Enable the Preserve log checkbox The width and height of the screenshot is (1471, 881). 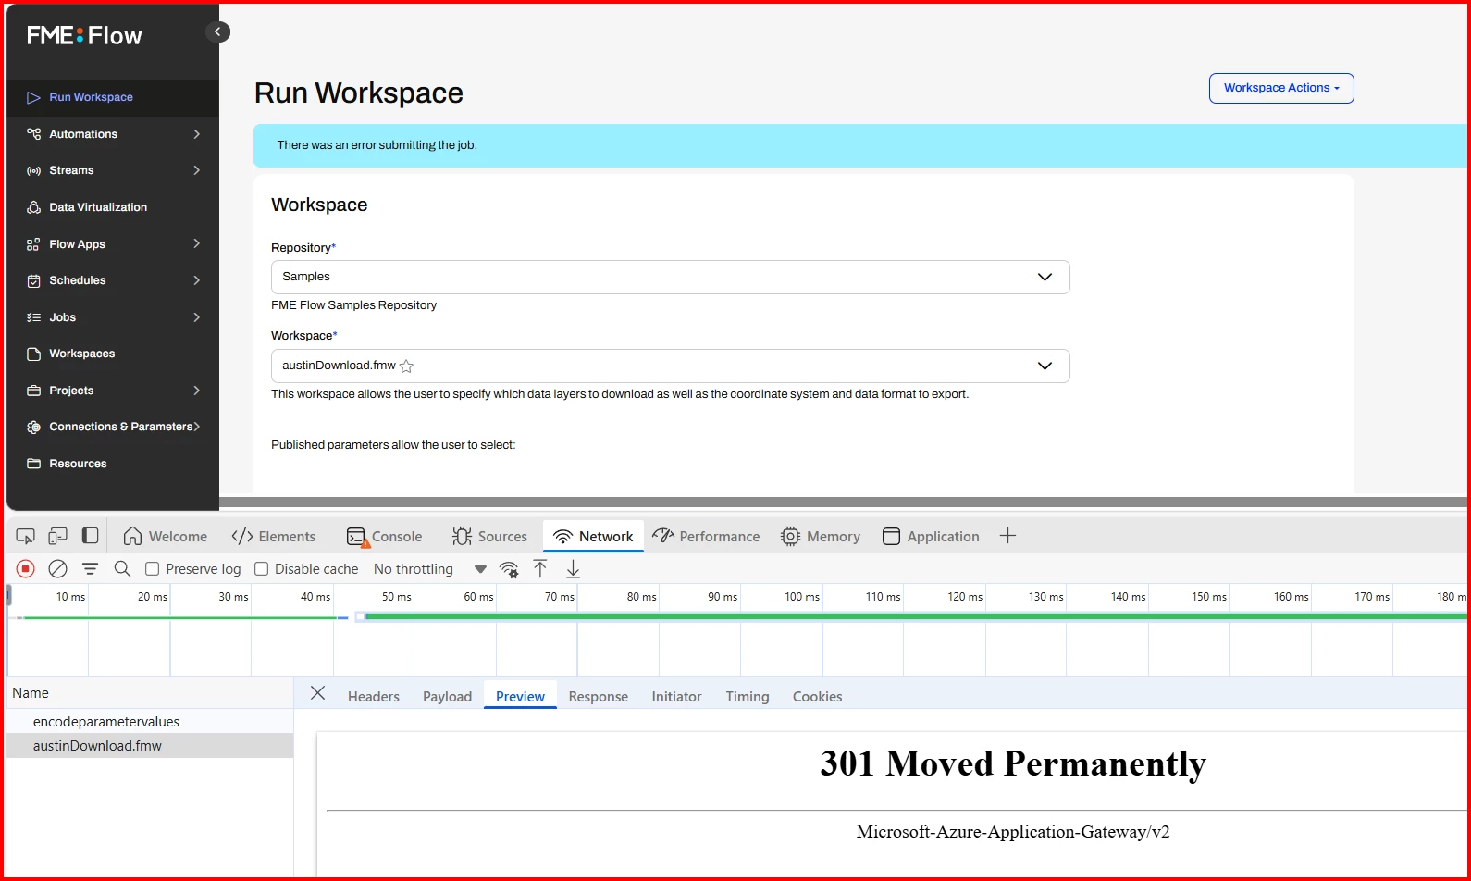pyautogui.click(x=153, y=568)
